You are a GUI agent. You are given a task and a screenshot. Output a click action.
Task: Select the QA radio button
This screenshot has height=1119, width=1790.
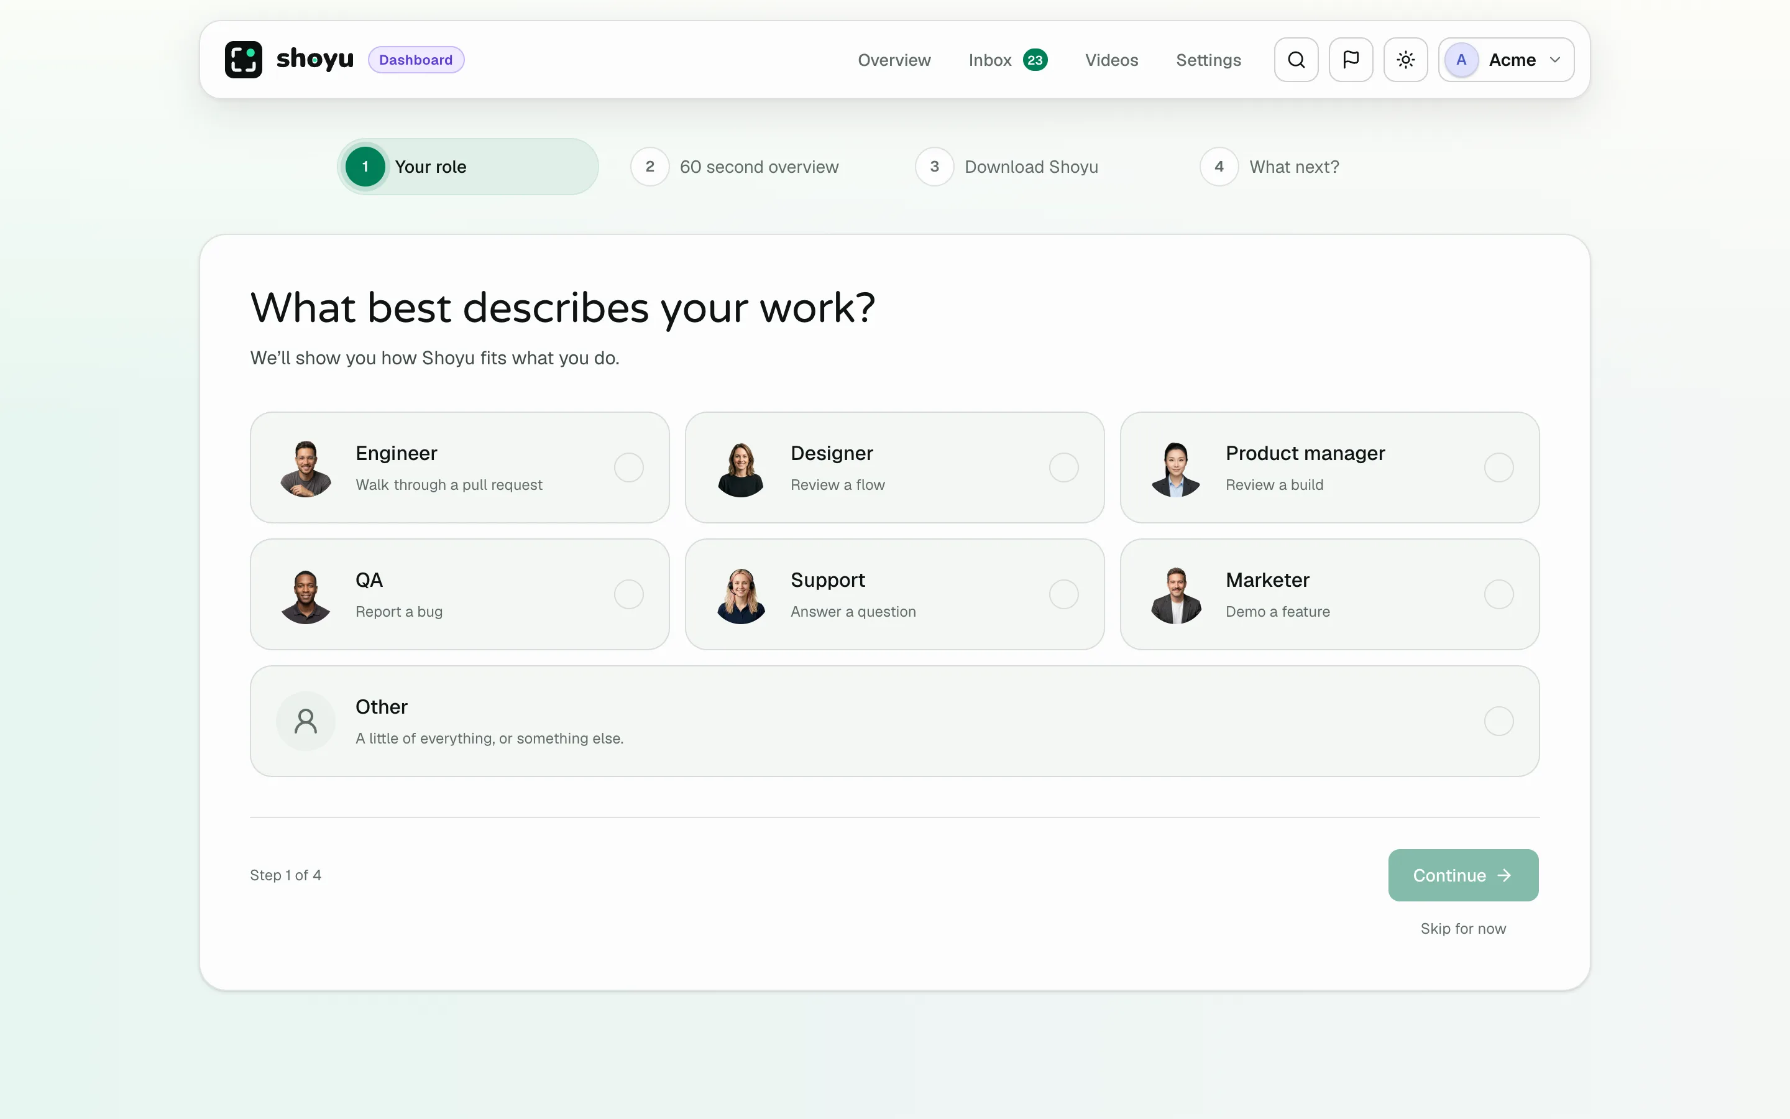coord(629,594)
